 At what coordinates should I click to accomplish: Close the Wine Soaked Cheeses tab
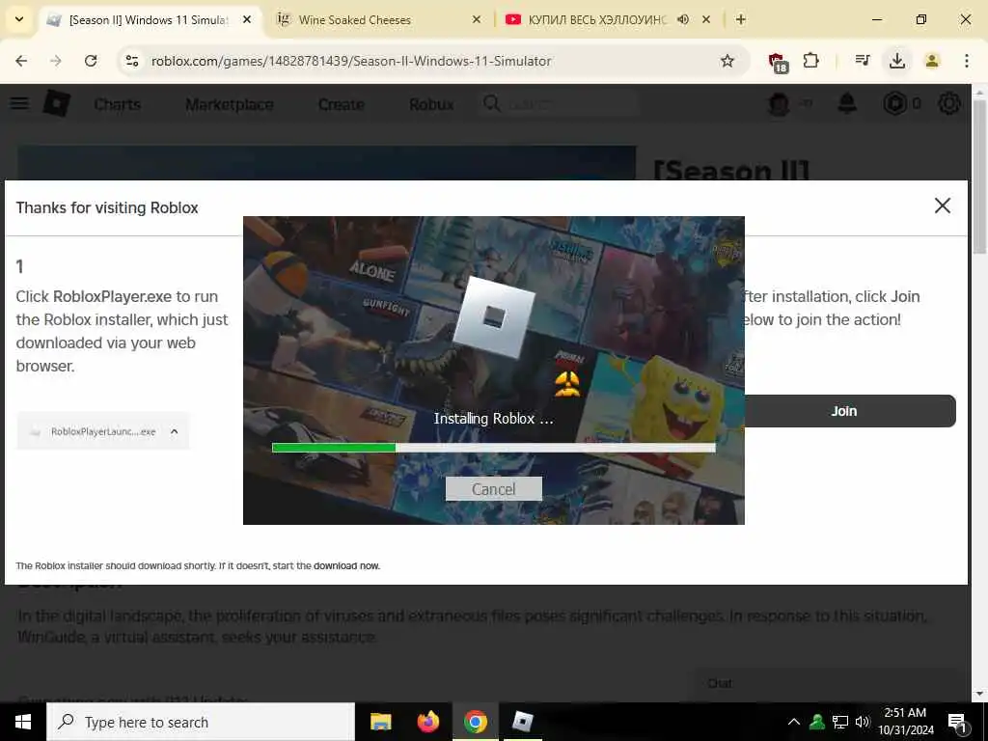[477, 19]
